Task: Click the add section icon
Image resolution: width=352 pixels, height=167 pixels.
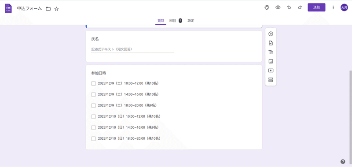Action: 271,80
